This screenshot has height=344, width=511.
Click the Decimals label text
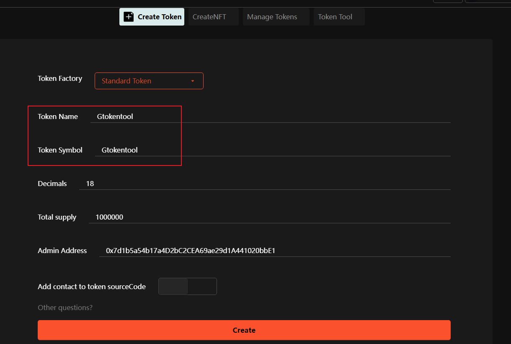(x=52, y=184)
